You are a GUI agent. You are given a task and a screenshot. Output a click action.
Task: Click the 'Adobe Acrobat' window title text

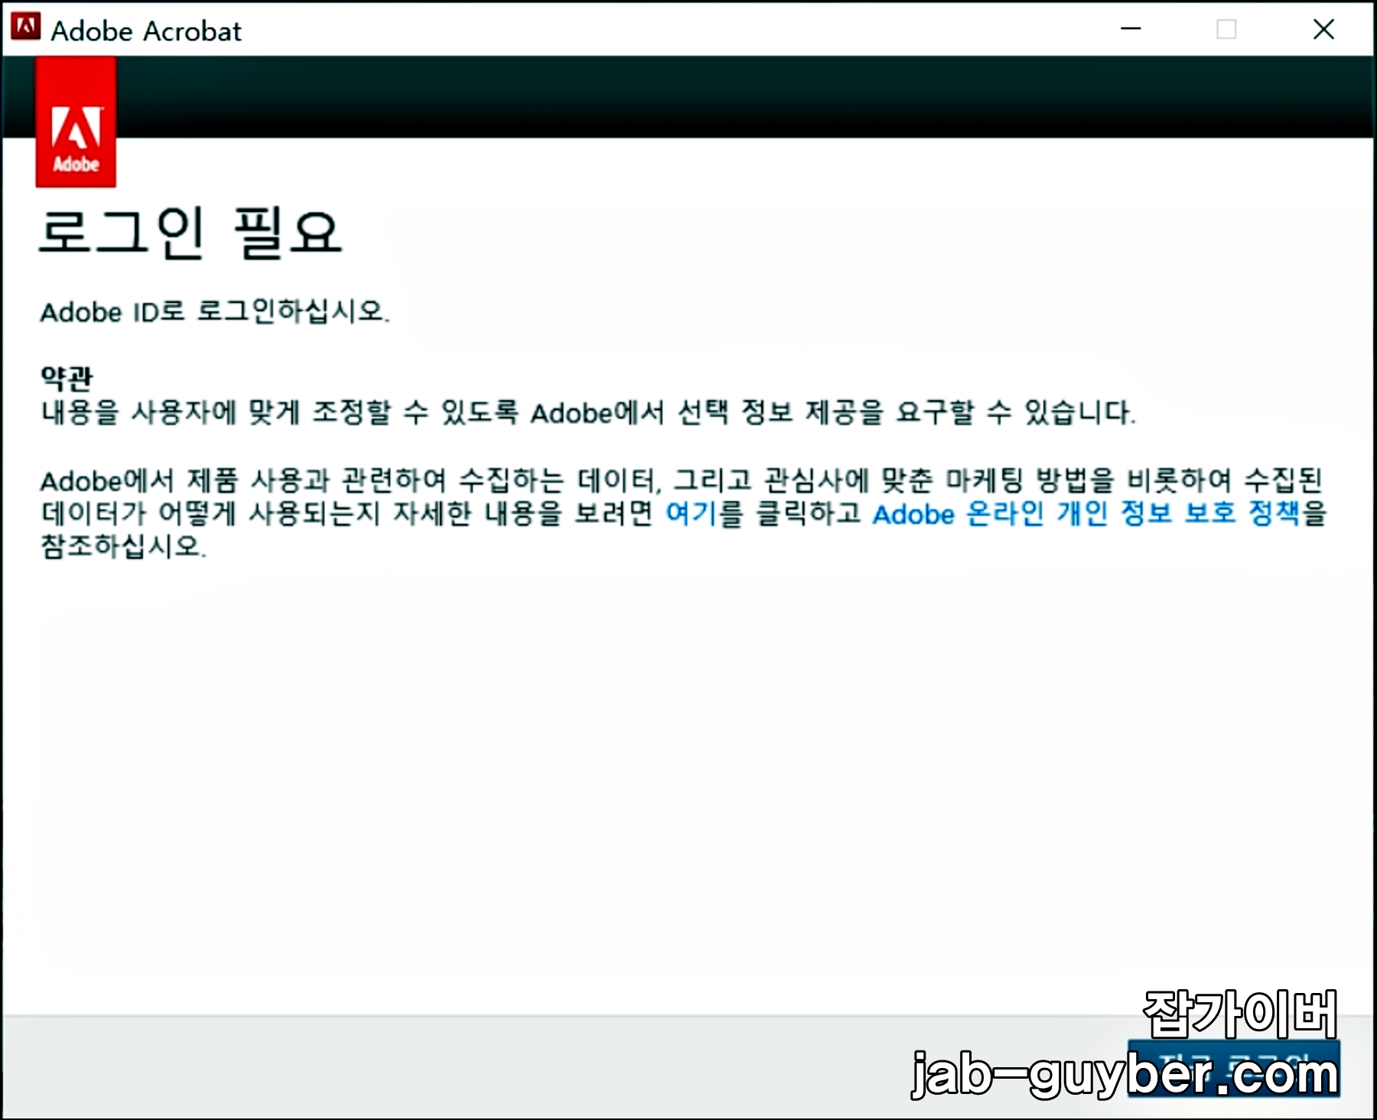[x=146, y=31]
